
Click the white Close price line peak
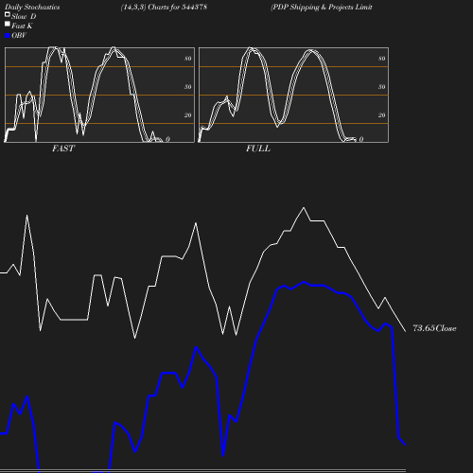(x=304, y=208)
